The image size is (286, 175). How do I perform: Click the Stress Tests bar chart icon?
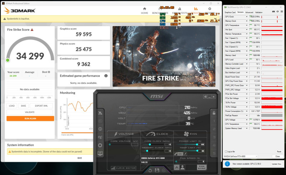coord(179,9)
